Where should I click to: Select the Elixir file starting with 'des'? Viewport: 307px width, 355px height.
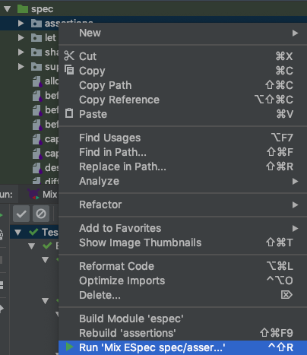(46, 168)
